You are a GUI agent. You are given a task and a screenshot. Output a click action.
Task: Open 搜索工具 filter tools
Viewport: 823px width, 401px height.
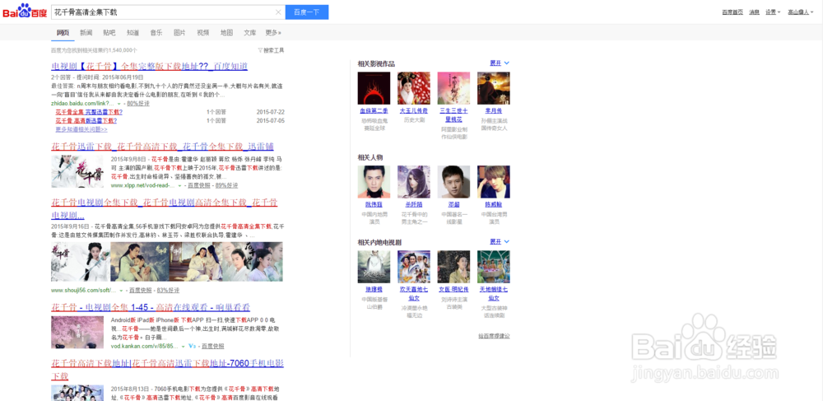pyautogui.click(x=271, y=50)
